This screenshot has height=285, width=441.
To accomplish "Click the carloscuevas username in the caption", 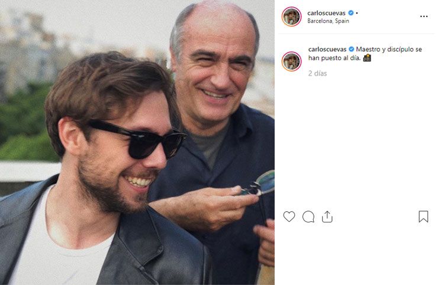I will tap(327, 49).
